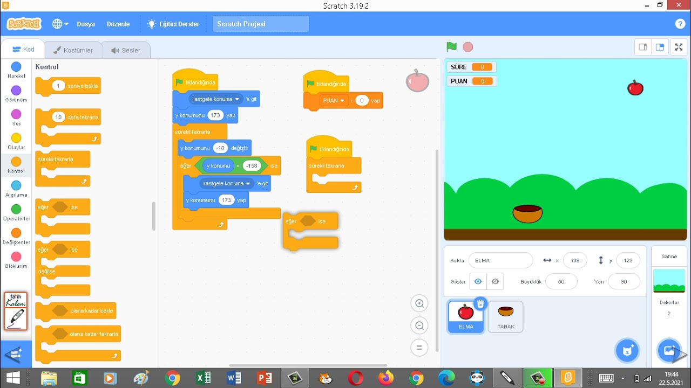Image resolution: width=691 pixels, height=388 pixels.
Task: Delete the ELMA sprite with trash icon
Action: pyautogui.click(x=480, y=304)
